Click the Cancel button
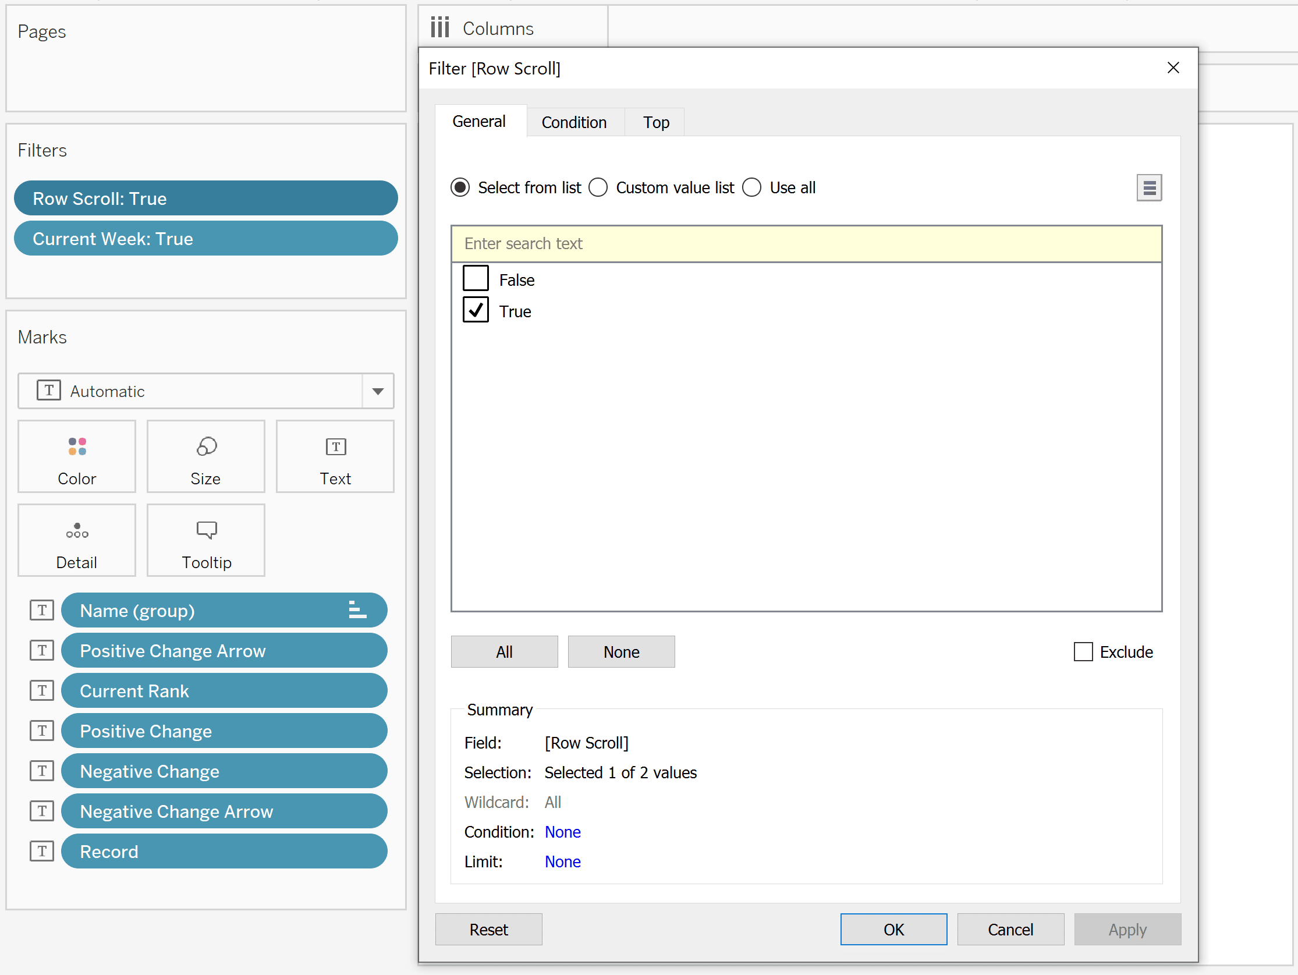 1010,929
